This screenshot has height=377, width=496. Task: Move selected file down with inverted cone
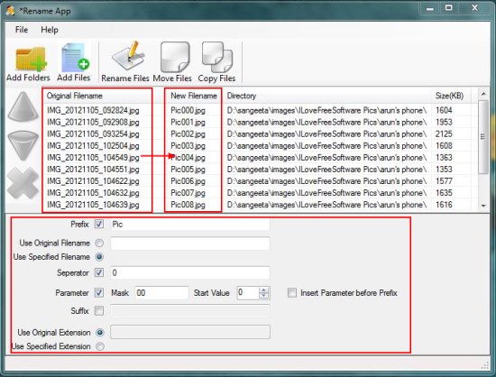(x=23, y=146)
